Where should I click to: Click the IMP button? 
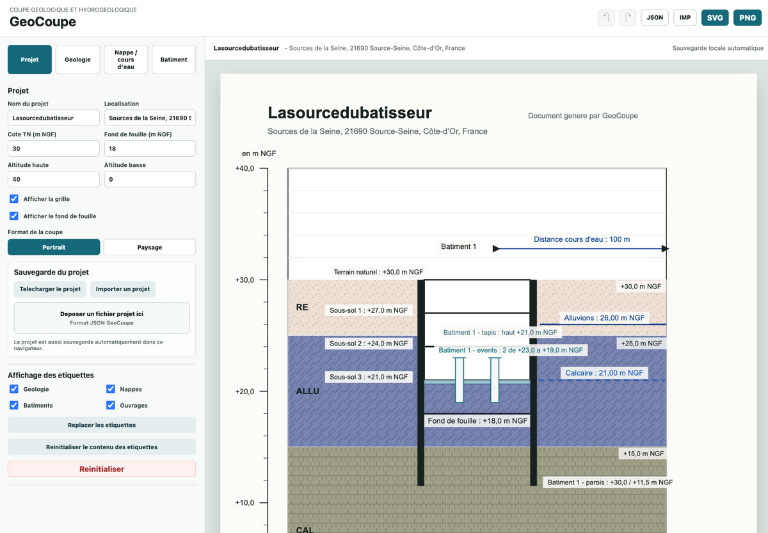click(685, 17)
